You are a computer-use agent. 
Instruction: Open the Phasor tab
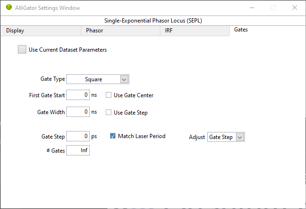pyautogui.click(x=120, y=31)
